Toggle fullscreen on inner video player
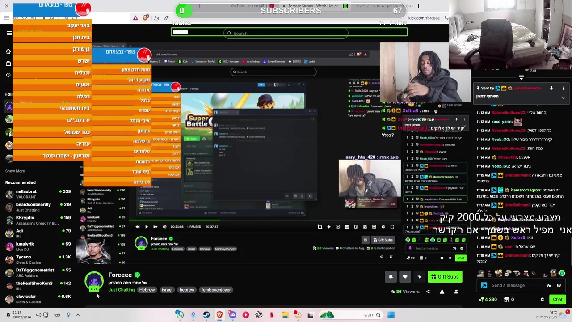Viewport: 572px width, 322px height. pyautogui.click(x=392, y=227)
